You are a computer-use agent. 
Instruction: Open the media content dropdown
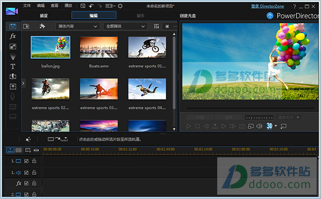click(78, 26)
